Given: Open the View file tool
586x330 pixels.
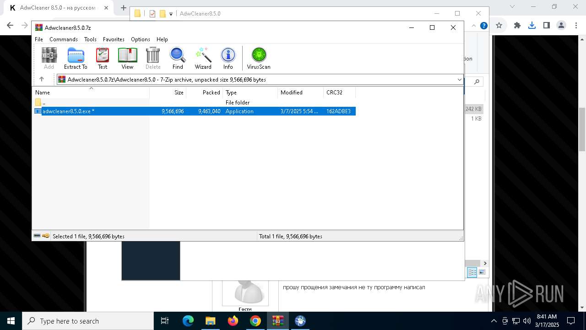Looking at the screenshot, I should click(x=127, y=58).
